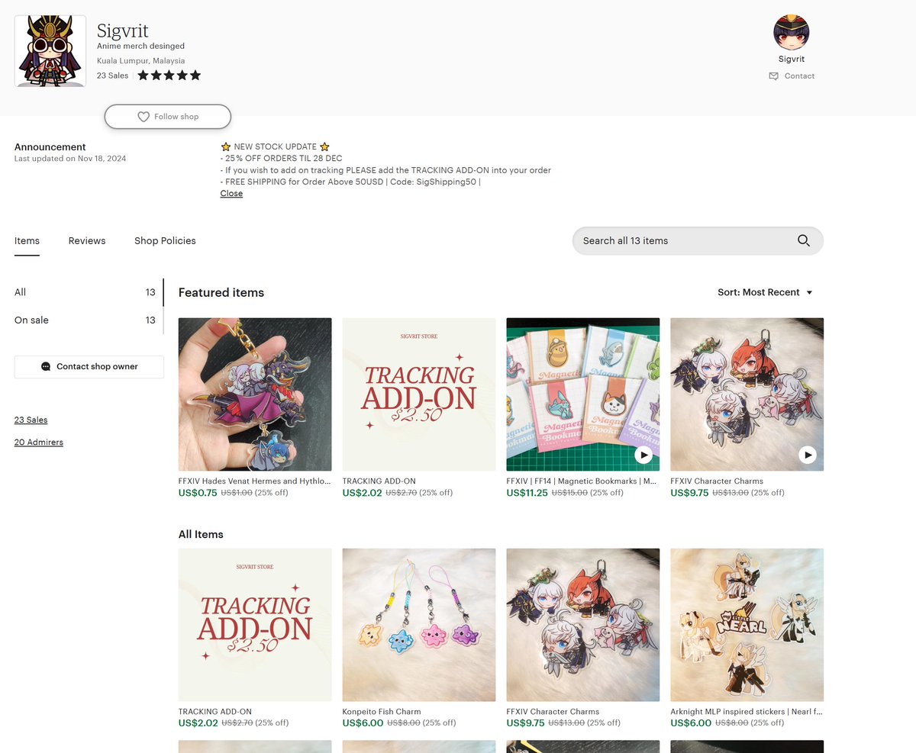Click the shop owner avatar Sigvrit
The height and width of the screenshot is (753, 916).
pyautogui.click(x=792, y=33)
